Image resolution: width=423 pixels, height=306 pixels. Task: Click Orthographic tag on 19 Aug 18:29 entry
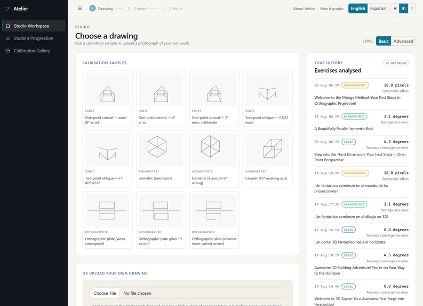tap(355, 173)
